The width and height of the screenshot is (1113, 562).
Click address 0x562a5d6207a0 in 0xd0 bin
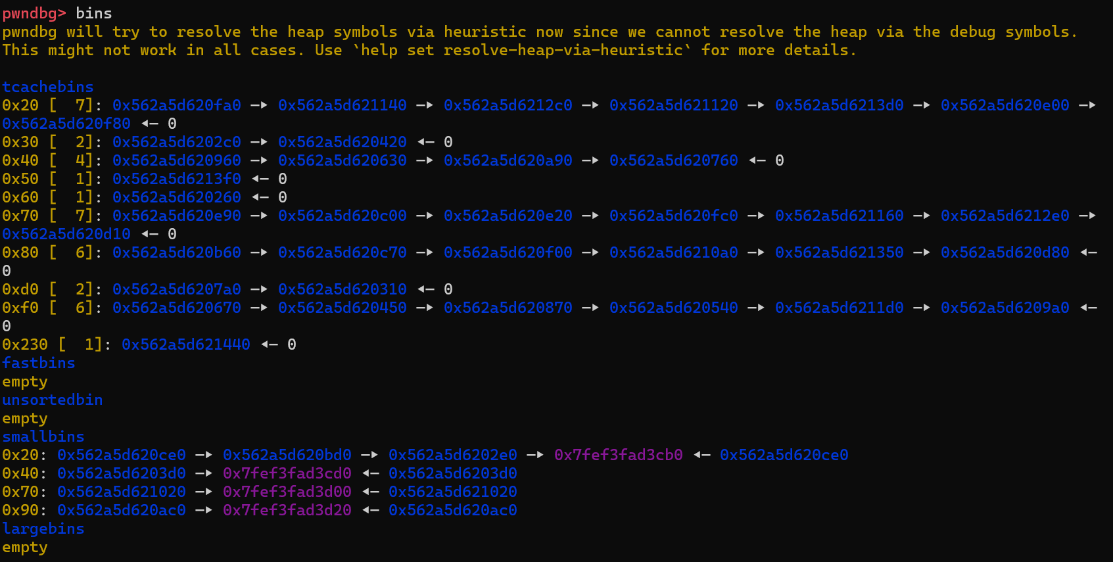click(x=177, y=289)
